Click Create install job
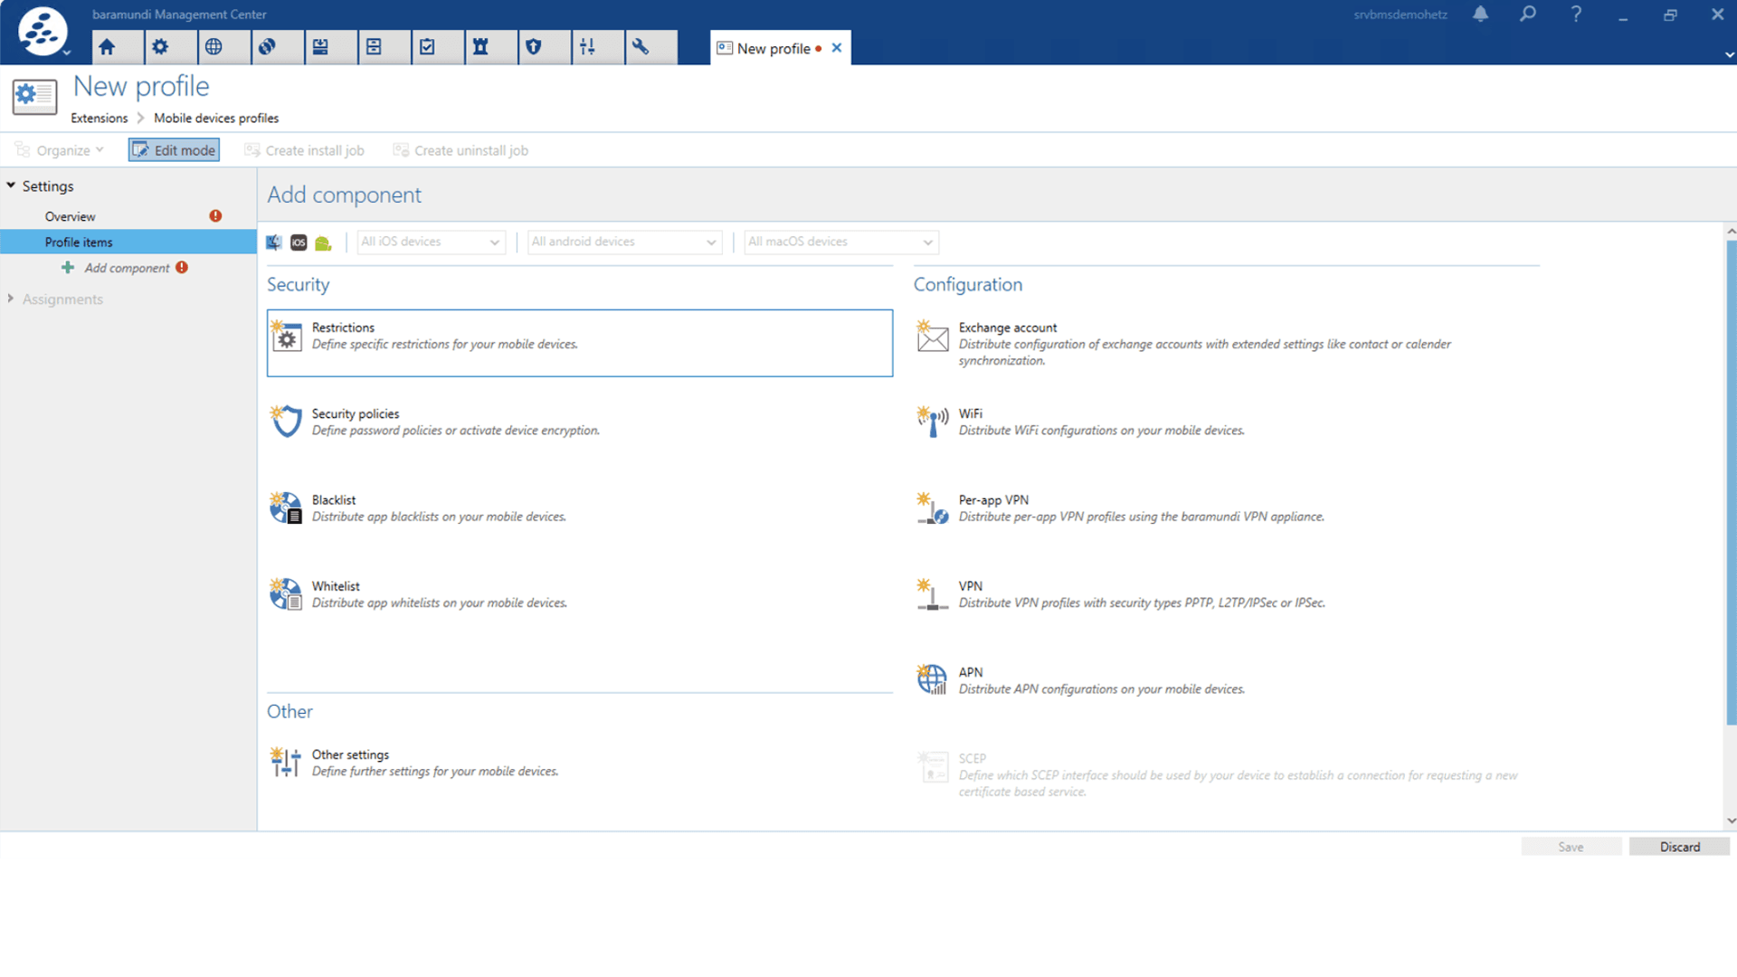 [x=305, y=150]
